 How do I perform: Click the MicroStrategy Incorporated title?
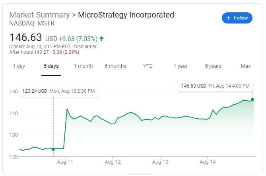126,15
